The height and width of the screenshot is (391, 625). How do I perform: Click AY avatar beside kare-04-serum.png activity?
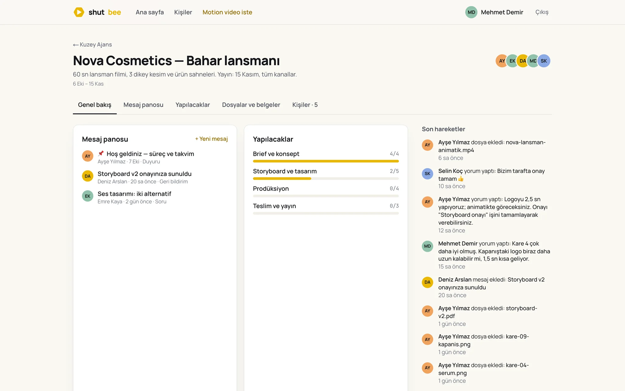(x=427, y=368)
